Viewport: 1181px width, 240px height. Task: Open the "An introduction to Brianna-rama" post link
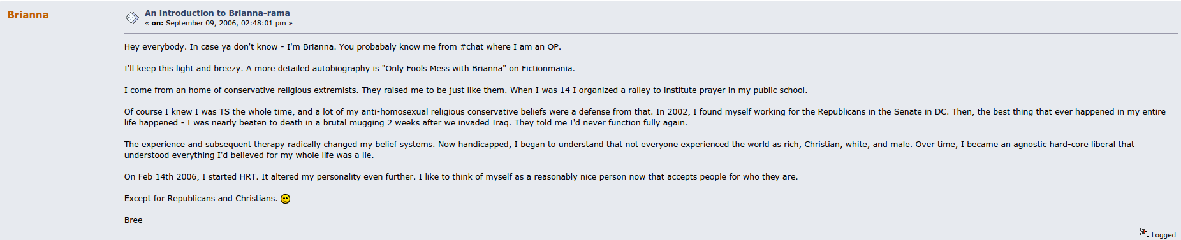(x=217, y=13)
